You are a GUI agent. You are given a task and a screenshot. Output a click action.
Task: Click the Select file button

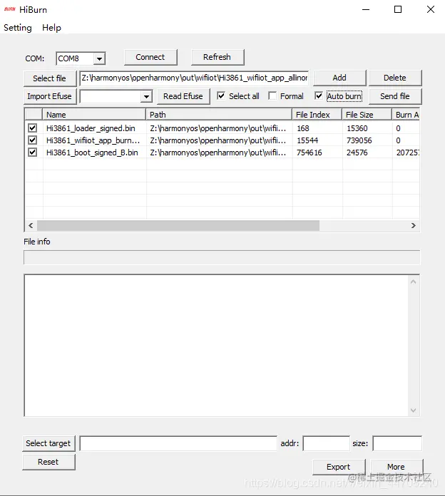pyautogui.click(x=50, y=78)
